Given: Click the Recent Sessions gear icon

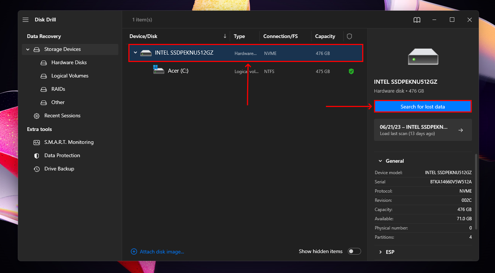Looking at the screenshot, I should [37, 116].
